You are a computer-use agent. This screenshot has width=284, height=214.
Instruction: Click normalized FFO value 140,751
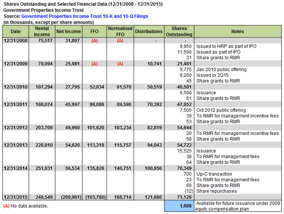point(122,168)
